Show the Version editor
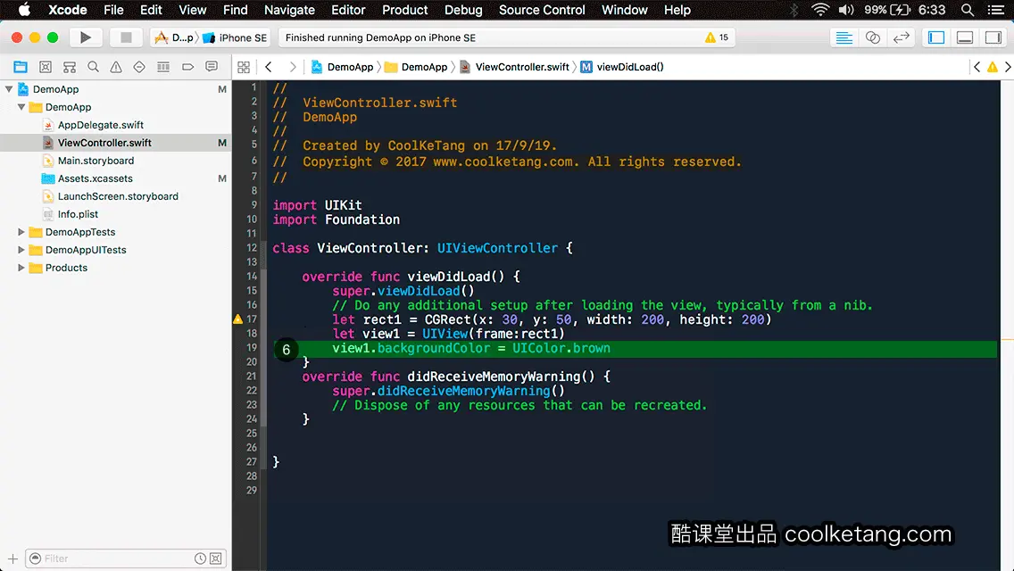 [x=901, y=37]
